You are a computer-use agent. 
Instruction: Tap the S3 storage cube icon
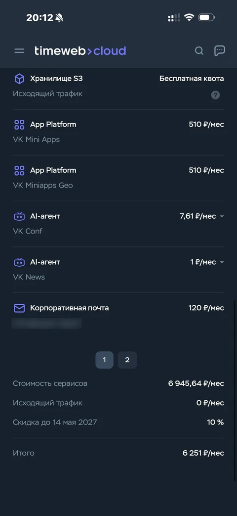tap(19, 79)
